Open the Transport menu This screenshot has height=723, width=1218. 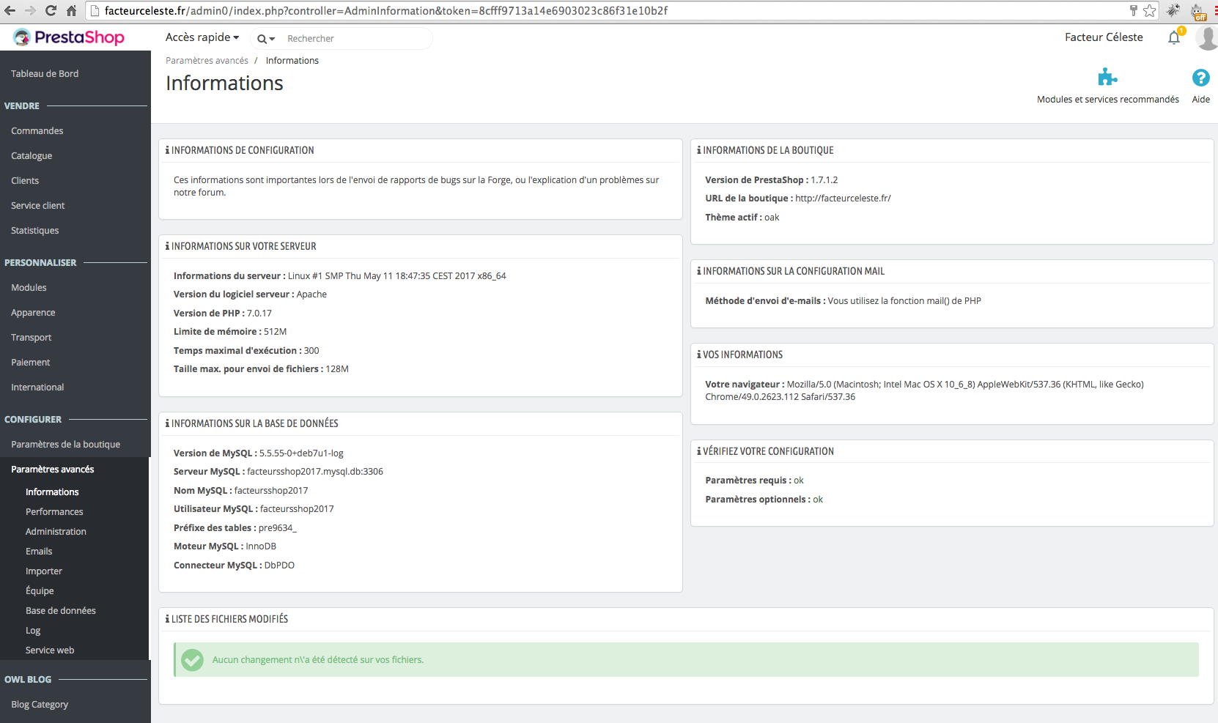pyautogui.click(x=32, y=338)
